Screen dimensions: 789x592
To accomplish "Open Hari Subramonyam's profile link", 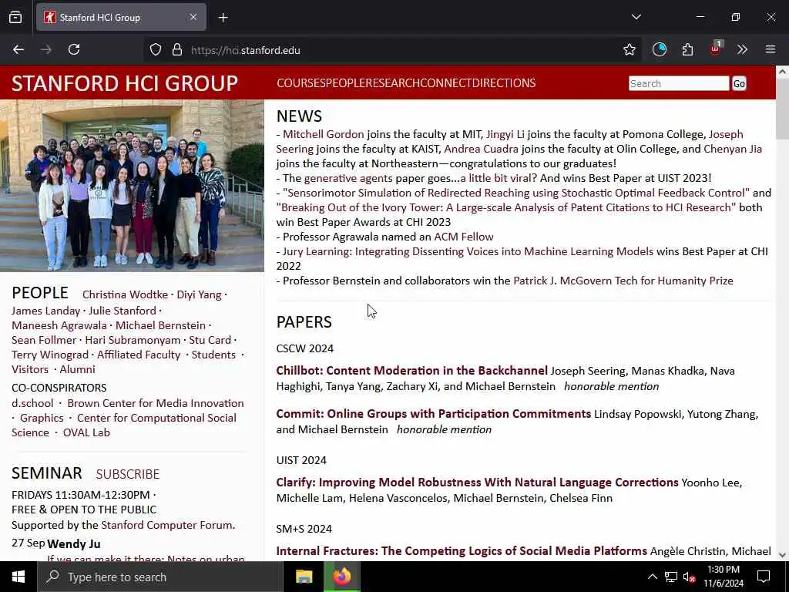I will point(133,340).
